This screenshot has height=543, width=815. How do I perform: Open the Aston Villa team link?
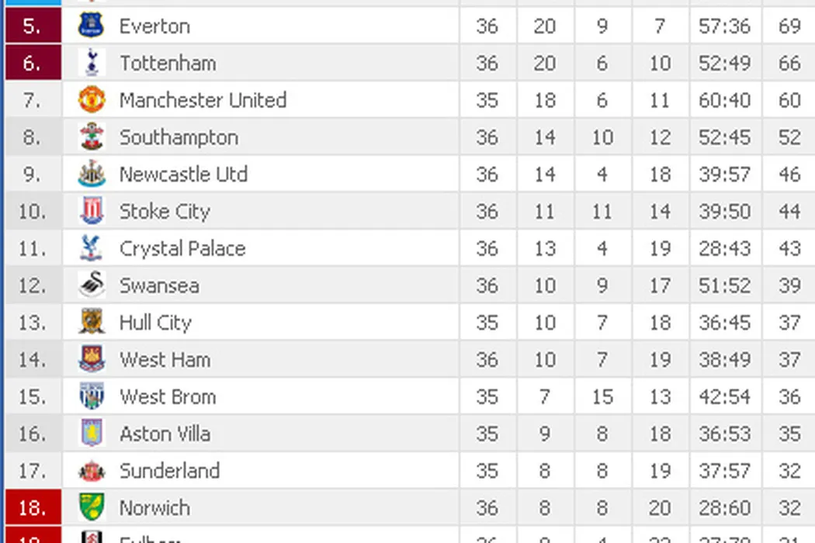point(165,434)
